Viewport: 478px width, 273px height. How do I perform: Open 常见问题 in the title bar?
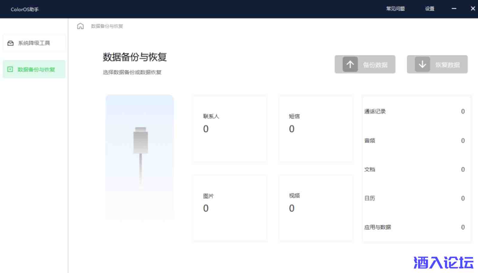pyautogui.click(x=395, y=9)
